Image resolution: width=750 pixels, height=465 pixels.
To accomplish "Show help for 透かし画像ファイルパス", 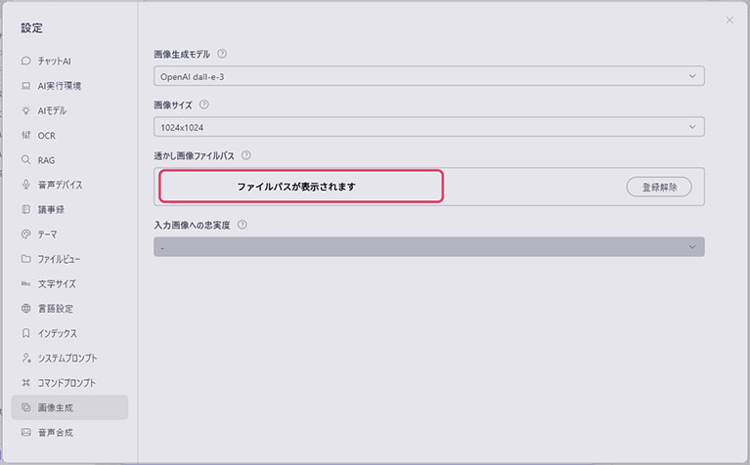I will (x=245, y=155).
